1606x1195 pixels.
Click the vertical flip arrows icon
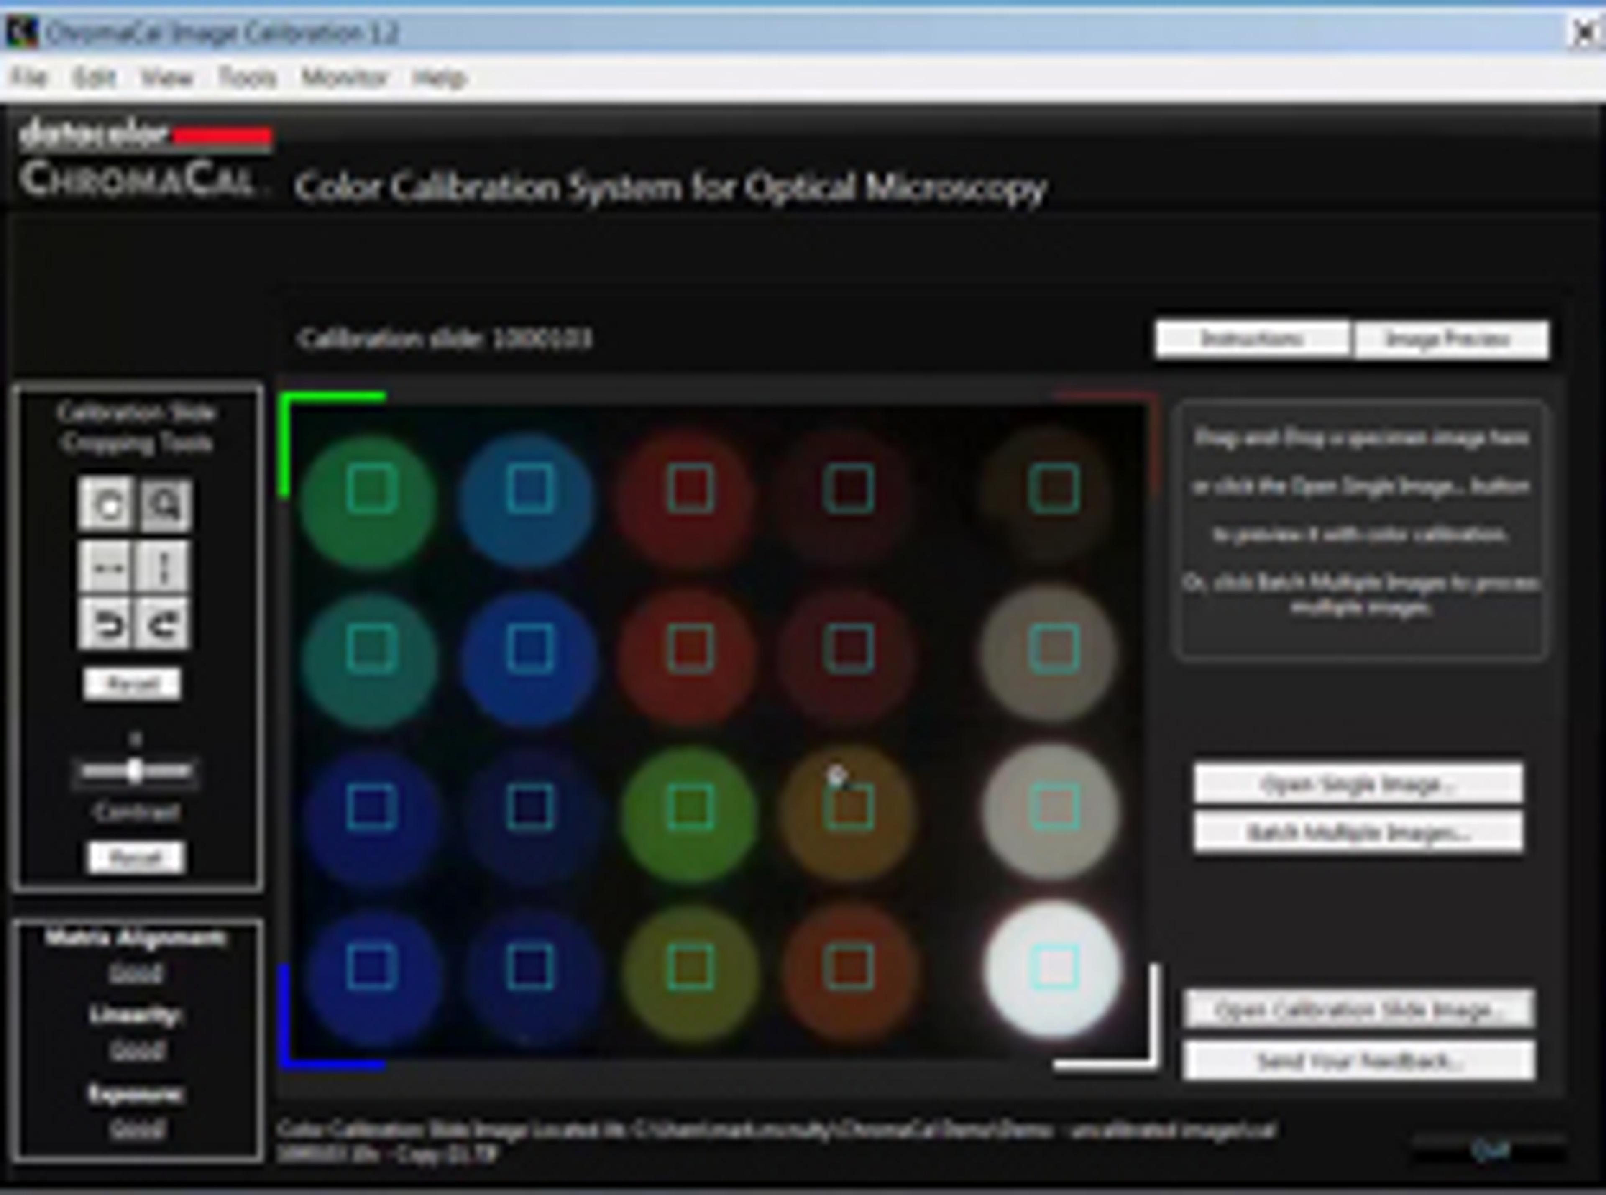(164, 567)
